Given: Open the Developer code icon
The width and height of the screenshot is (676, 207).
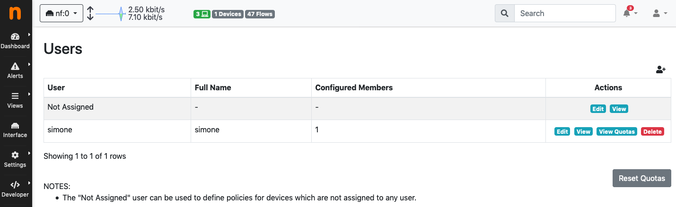Looking at the screenshot, I should (15, 185).
